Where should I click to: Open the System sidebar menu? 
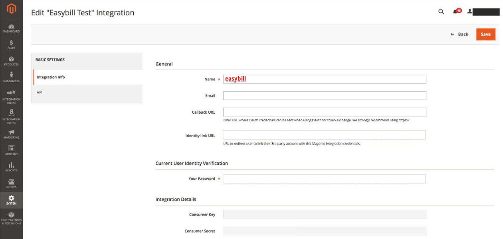[x=12, y=200]
